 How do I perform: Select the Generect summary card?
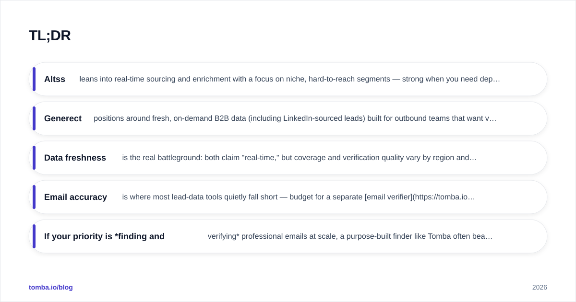point(288,118)
